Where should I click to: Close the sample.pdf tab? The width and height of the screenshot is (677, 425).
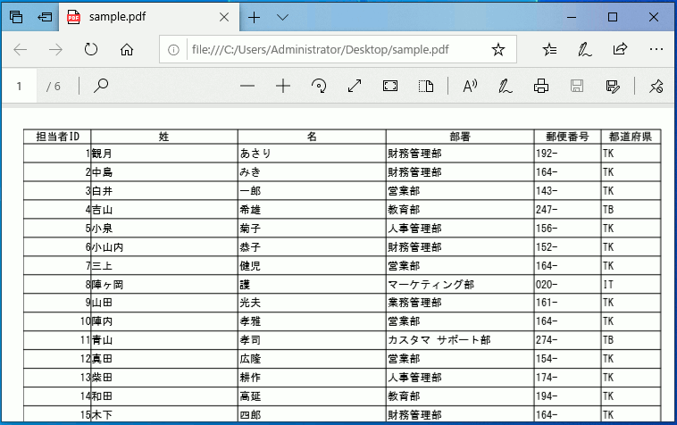224,17
